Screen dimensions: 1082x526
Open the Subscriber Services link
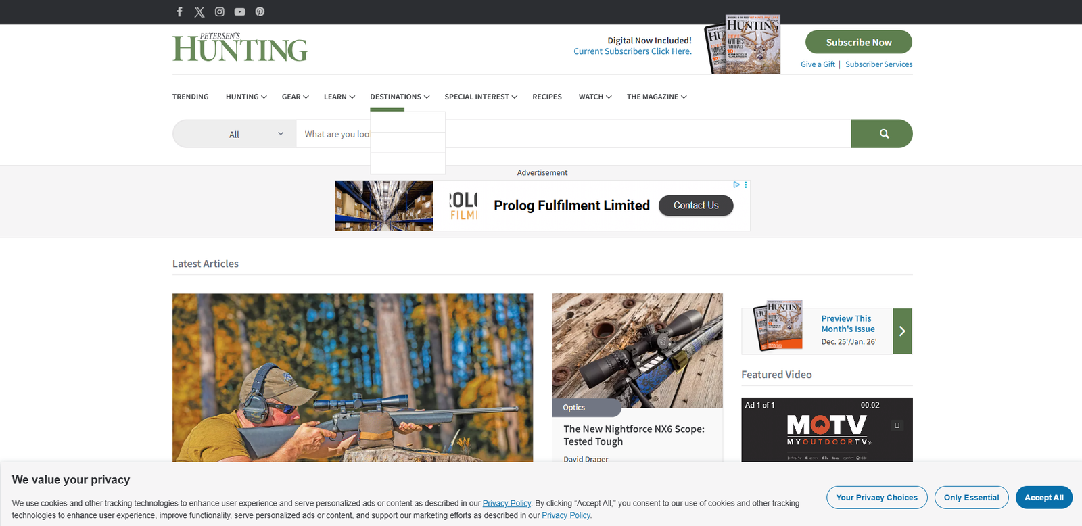pos(878,64)
